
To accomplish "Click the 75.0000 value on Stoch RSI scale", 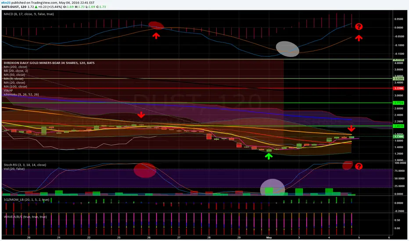I will pos(399,170).
